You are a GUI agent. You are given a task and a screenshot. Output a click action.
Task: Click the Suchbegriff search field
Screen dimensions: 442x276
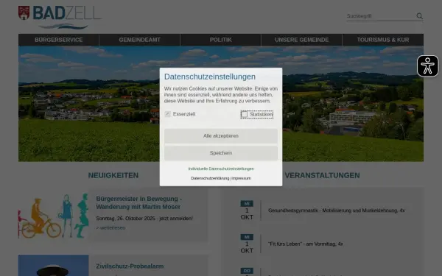click(381, 16)
